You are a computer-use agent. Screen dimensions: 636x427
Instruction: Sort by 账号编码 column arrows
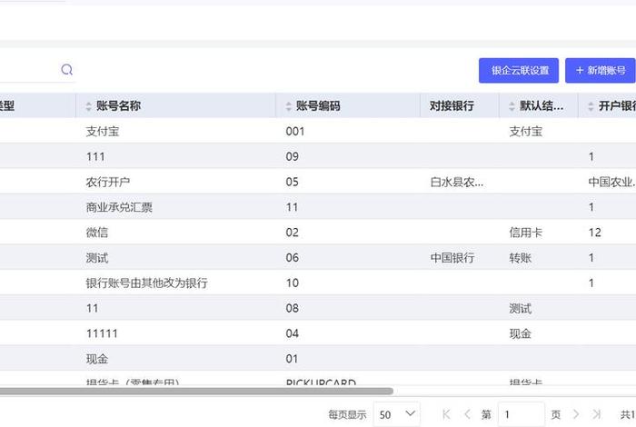coord(288,106)
